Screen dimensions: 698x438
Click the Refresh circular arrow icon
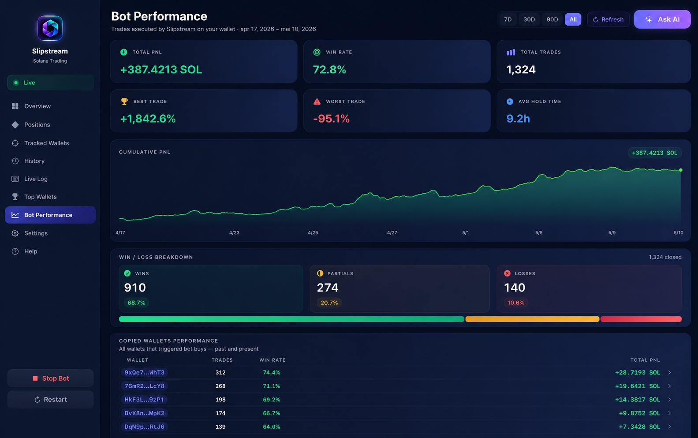(595, 19)
